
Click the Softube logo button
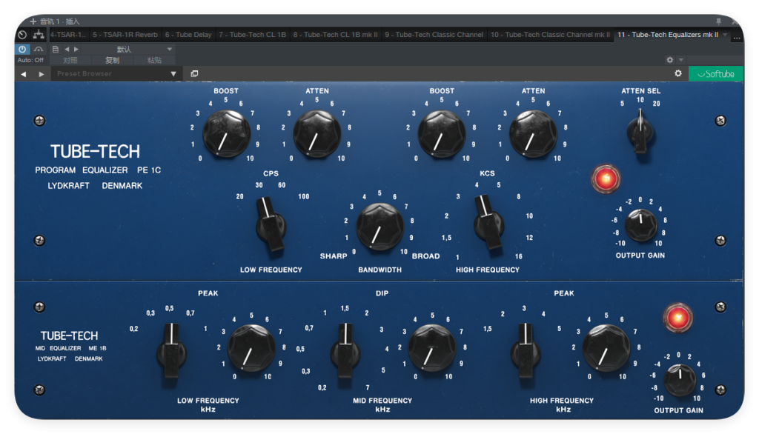[x=715, y=74]
